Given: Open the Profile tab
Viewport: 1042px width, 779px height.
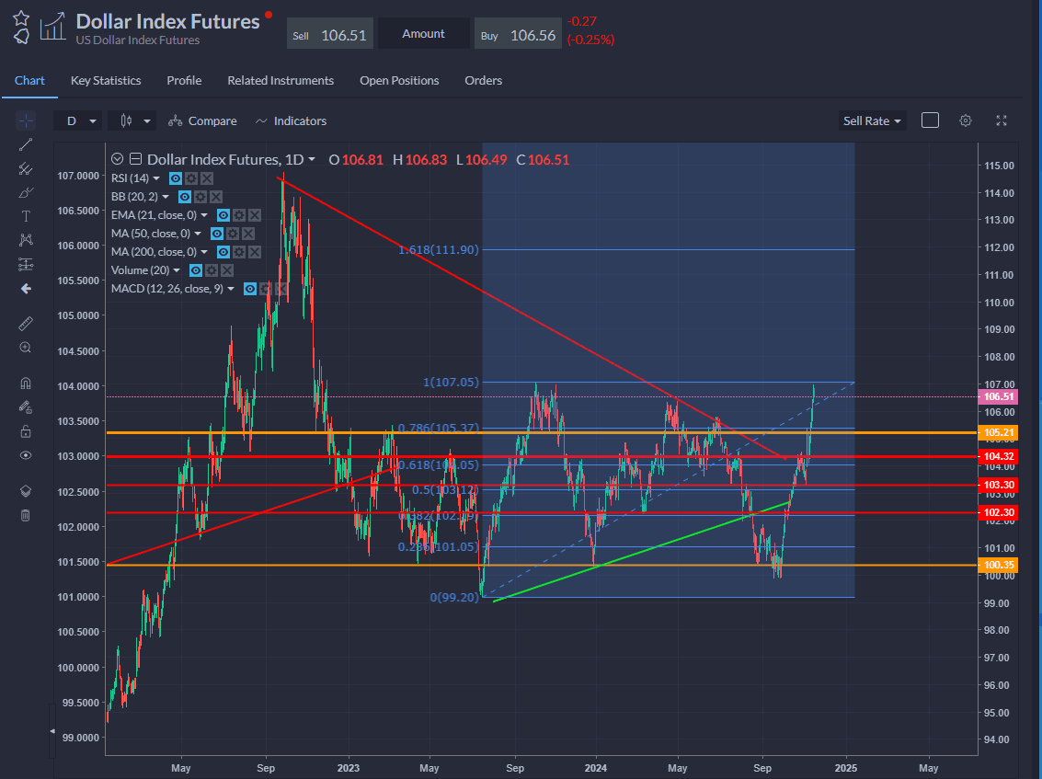Looking at the screenshot, I should click(x=184, y=80).
